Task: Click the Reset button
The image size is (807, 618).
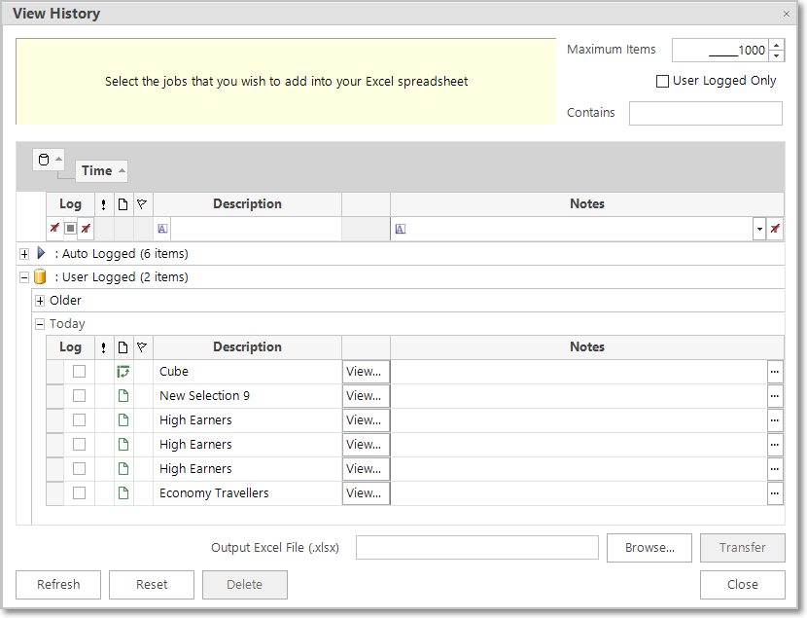Action: (x=152, y=585)
